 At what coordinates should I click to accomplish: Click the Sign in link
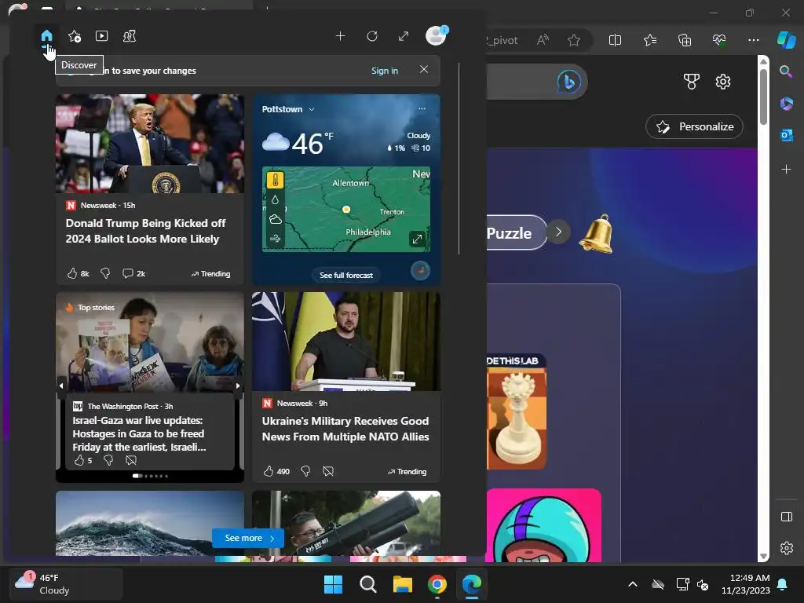pyautogui.click(x=385, y=71)
